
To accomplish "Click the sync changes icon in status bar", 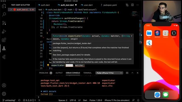I will [x=19, y=100].
